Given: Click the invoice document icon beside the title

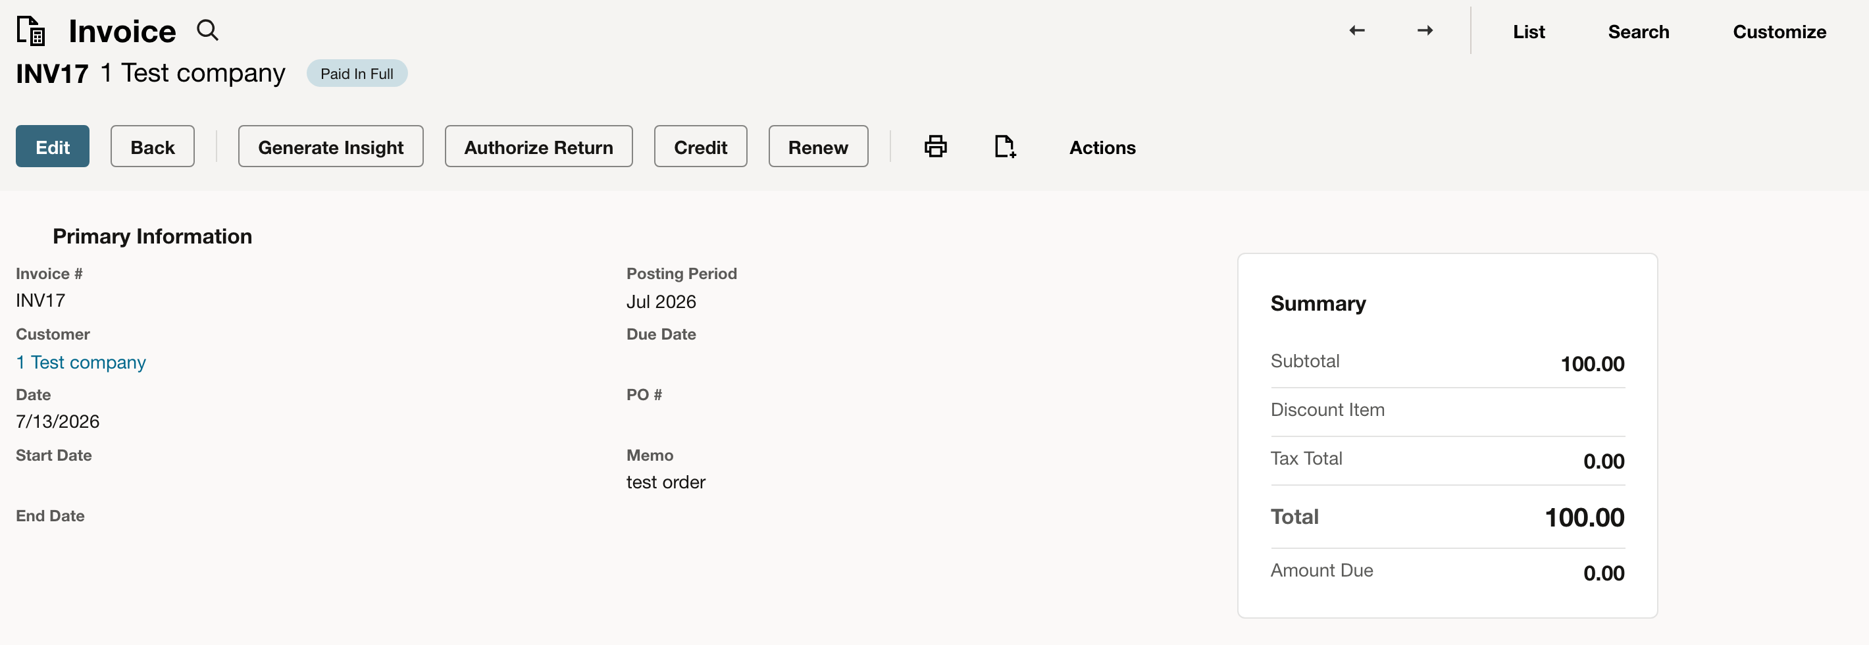Looking at the screenshot, I should click(x=31, y=31).
